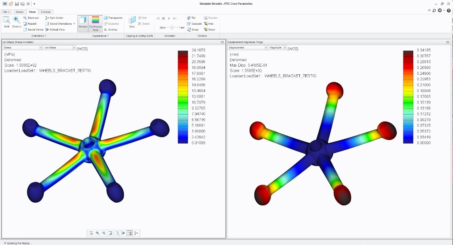Screen dimensions: 453x245
Task: Open Saved Views
Action: click(33, 29)
